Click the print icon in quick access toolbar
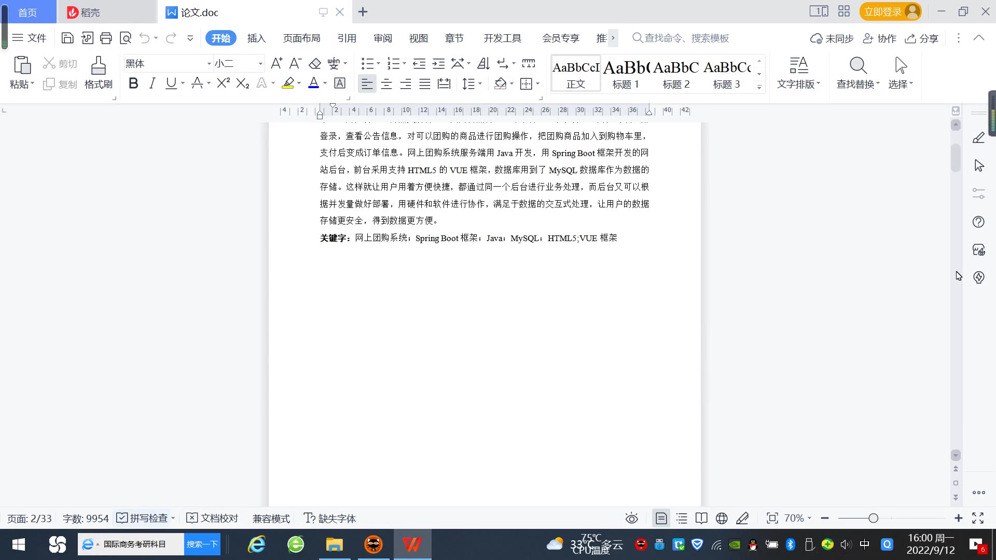 pos(106,38)
